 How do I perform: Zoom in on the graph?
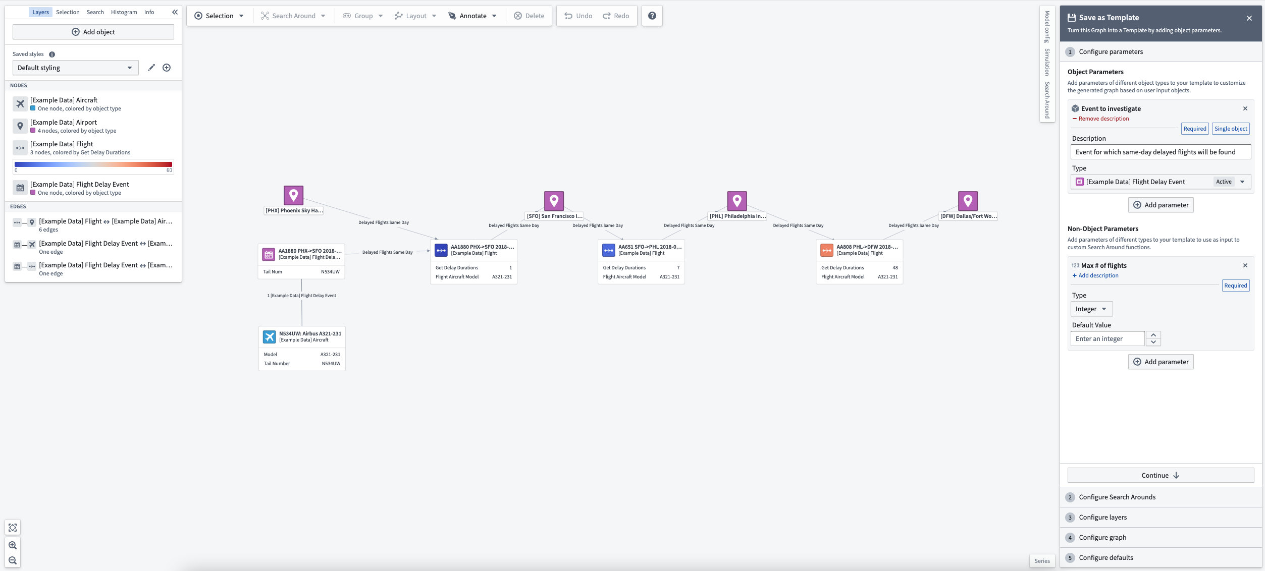[13, 545]
